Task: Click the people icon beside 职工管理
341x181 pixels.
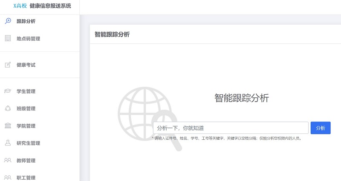Action: pyautogui.click(x=8, y=178)
